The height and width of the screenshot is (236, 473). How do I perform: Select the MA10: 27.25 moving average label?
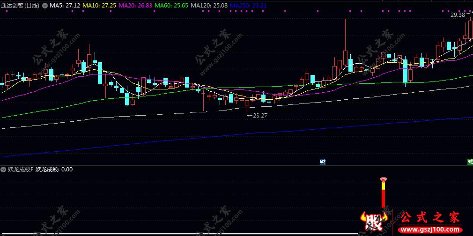click(x=99, y=6)
